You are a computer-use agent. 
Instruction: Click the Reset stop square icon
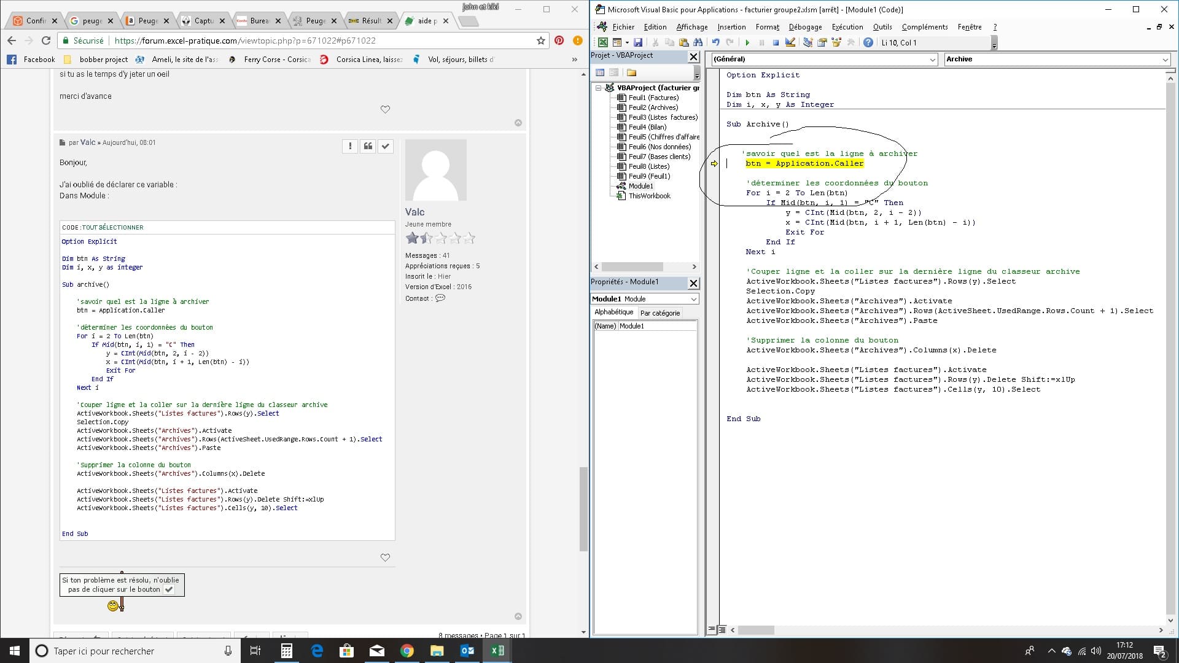[776, 42]
